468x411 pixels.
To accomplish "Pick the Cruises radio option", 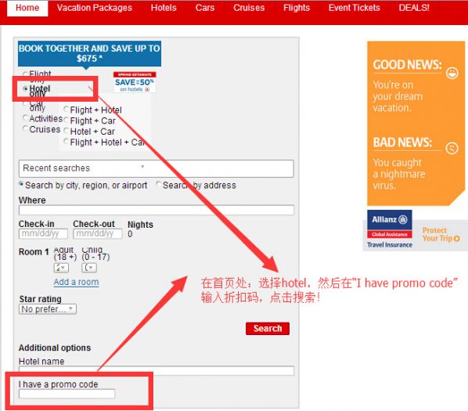I will click(25, 128).
